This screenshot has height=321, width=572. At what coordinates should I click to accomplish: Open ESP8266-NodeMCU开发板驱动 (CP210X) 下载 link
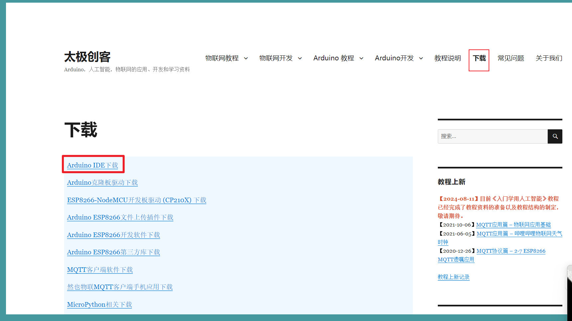click(137, 200)
